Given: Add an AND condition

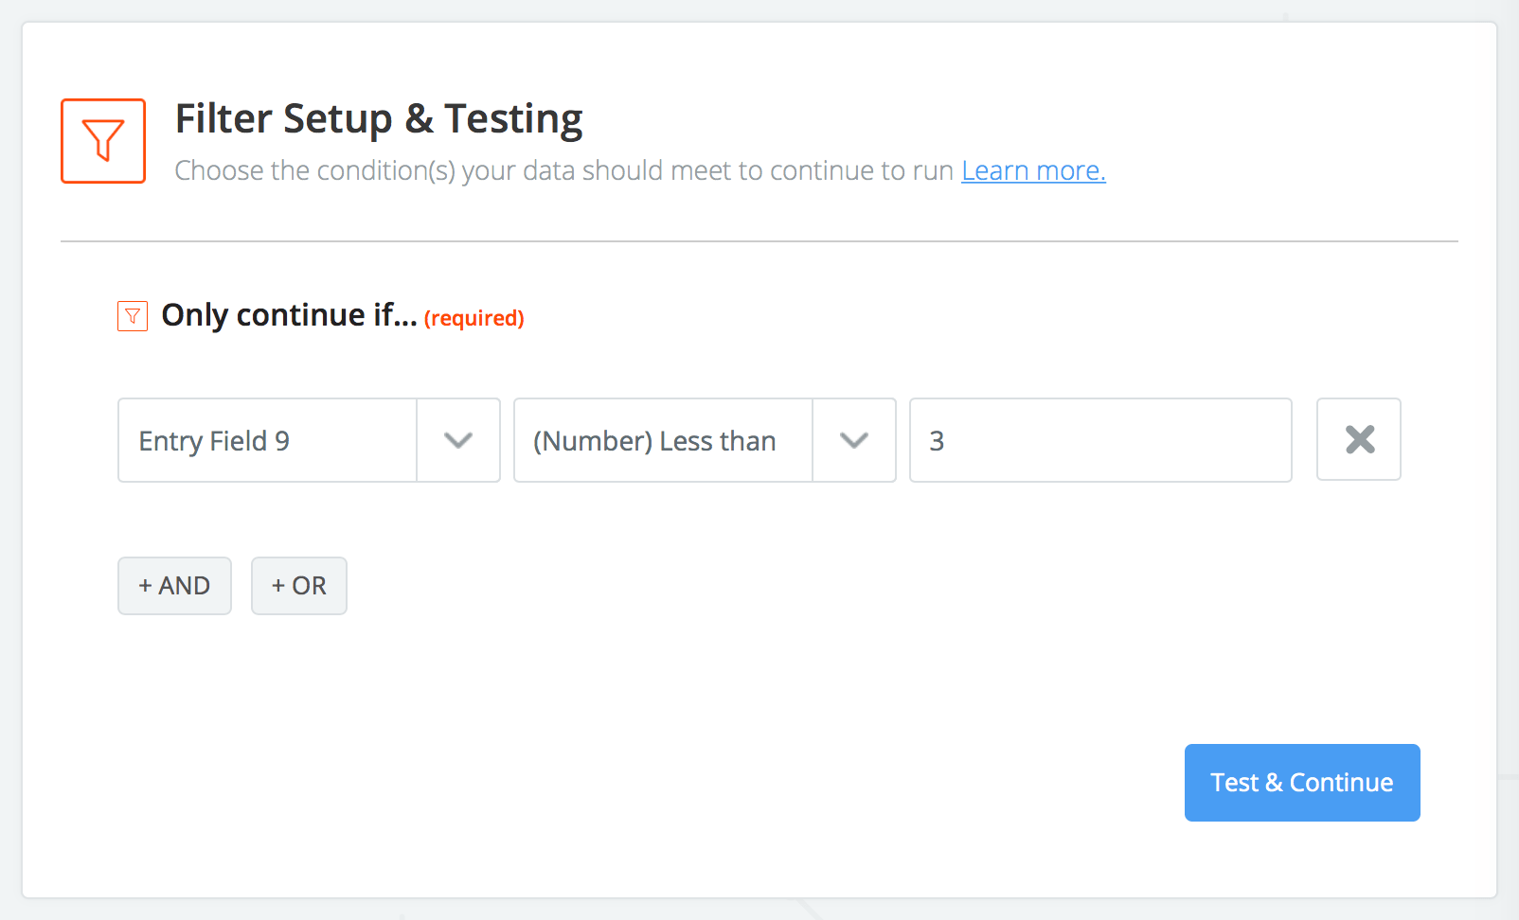Looking at the screenshot, I should [x=174, y=586].
